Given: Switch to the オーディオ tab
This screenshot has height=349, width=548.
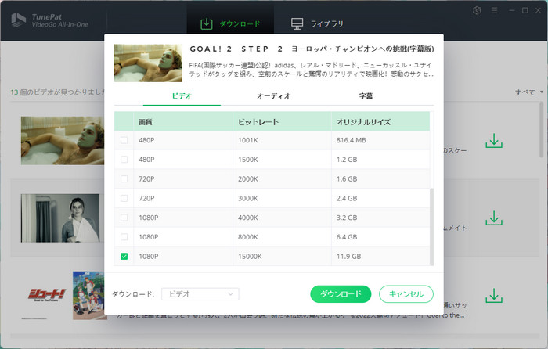Looking at the screenshot, I should (x=274, y=95).
